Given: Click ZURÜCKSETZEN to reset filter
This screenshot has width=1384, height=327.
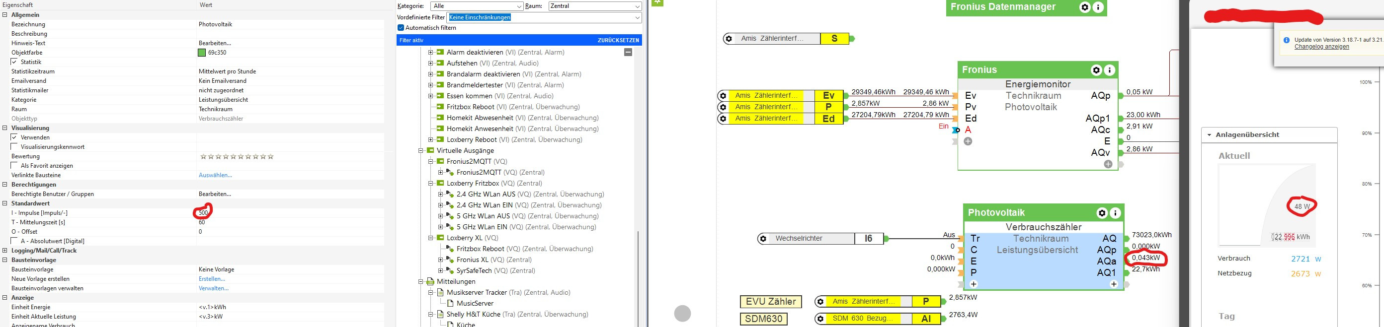Looking at the screenshot, I should pyautogui.click(x=618, y=40).
